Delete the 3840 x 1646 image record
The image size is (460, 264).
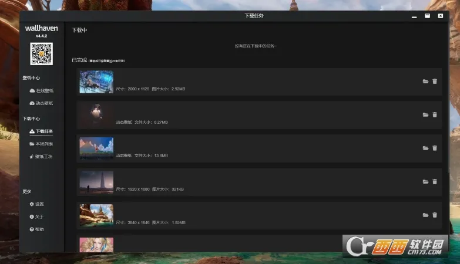click(435, 215)
